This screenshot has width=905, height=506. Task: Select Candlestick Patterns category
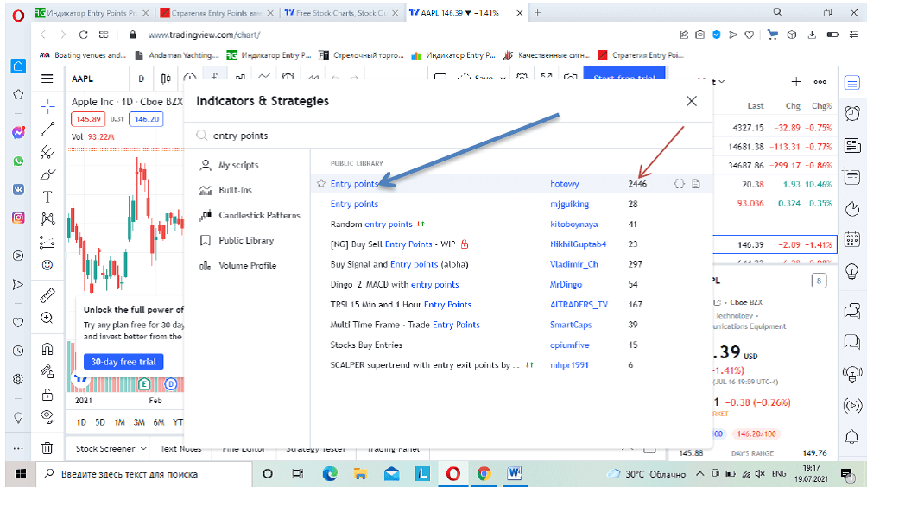click(259, 215)
